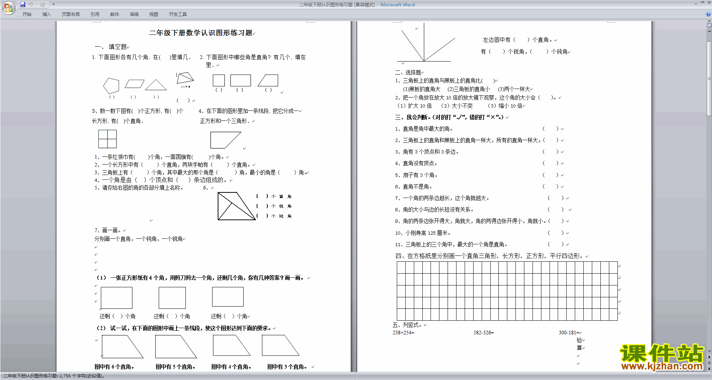Click the equation 300-181=

569,333
